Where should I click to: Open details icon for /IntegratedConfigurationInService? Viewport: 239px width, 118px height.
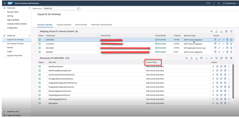[x=229, y=87]
